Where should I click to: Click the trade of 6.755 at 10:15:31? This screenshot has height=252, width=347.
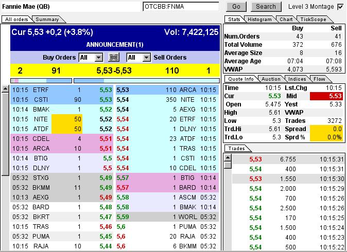(x=288, y=159)
